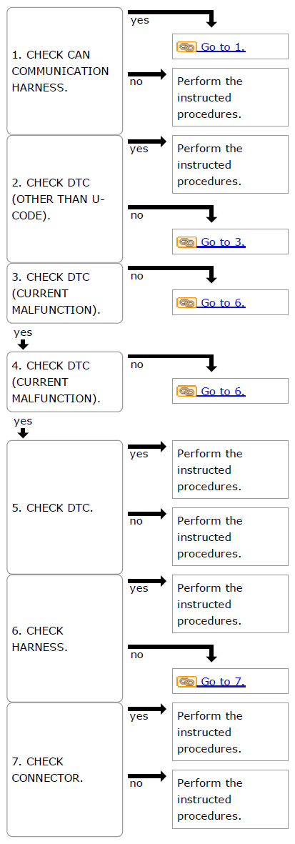Select the "5. CHECK DTC." step box
The width and height of the screenshot is (295, 844).
(x=64, y=507)
